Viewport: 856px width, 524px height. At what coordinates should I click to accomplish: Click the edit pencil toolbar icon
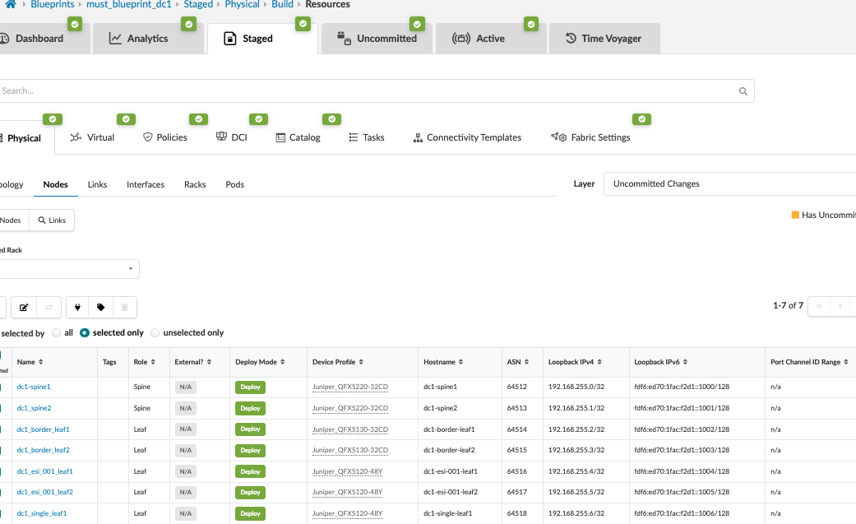point(24,308)
